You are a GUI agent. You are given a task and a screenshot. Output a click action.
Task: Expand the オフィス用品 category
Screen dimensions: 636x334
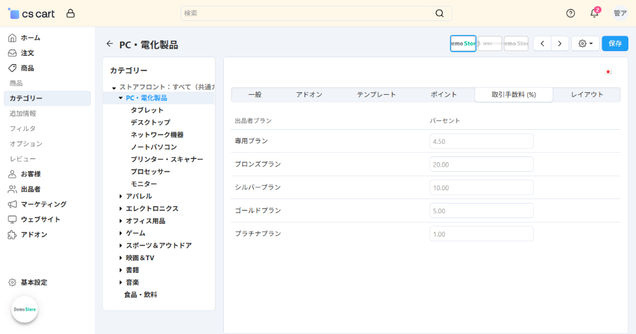(120, 221)
